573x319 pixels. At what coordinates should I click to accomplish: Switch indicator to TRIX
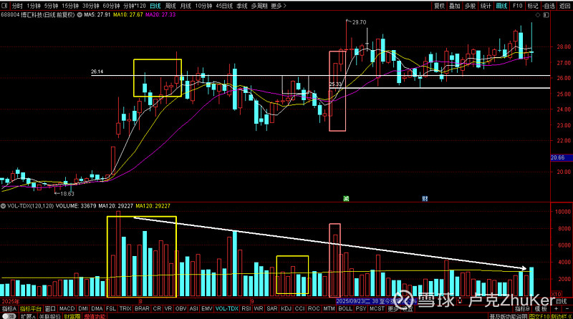coord(125,309)
